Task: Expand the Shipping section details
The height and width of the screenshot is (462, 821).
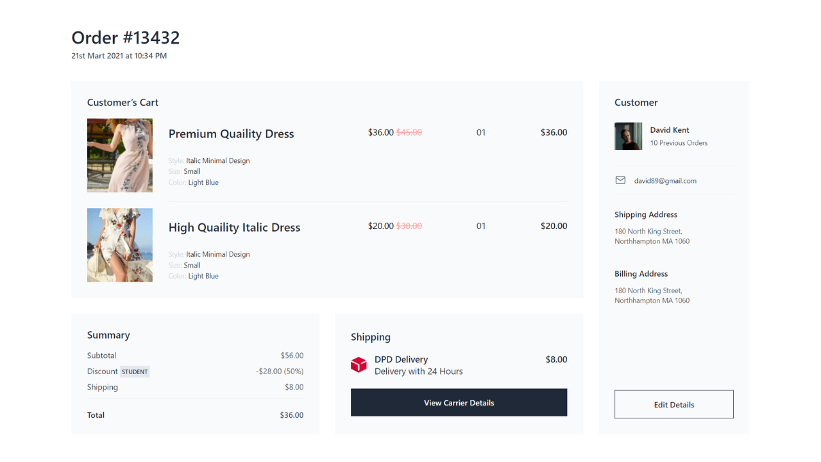Action: (x=369, y=336)
